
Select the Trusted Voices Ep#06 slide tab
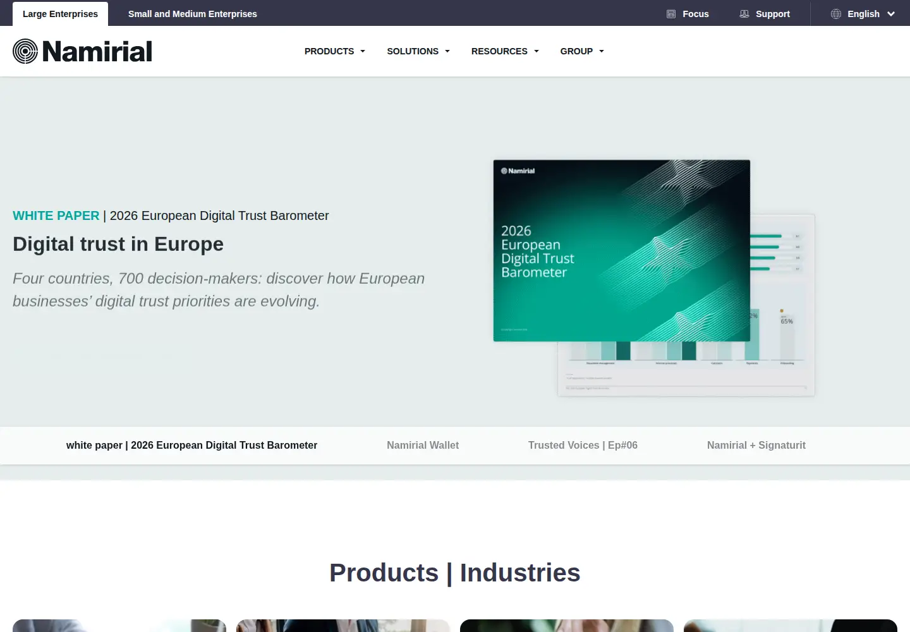[583, 445]
